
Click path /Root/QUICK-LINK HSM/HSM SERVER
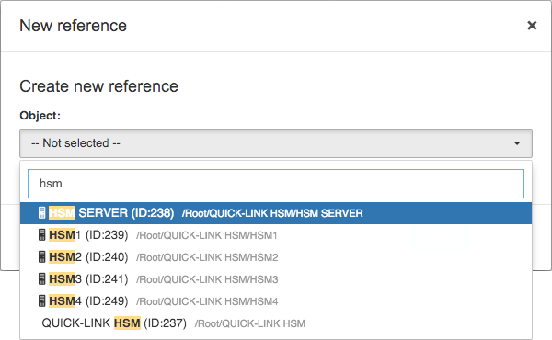pyautogui.click(x=272, y=213)
